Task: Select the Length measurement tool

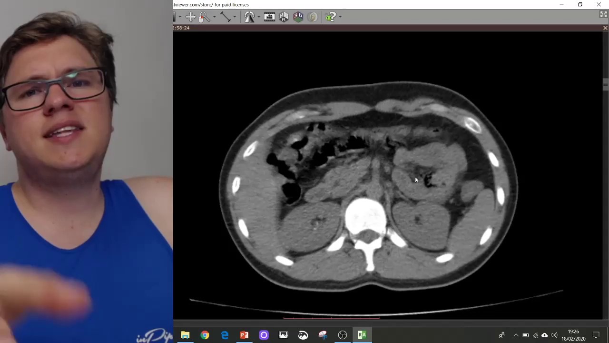Action: [x=225, y=17]
